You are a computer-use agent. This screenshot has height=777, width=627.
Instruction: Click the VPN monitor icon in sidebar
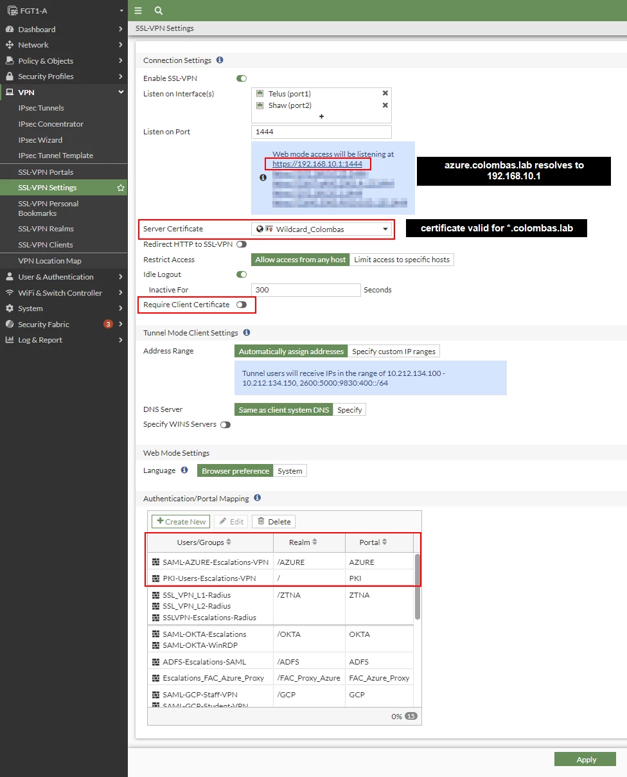pos(10,93)
